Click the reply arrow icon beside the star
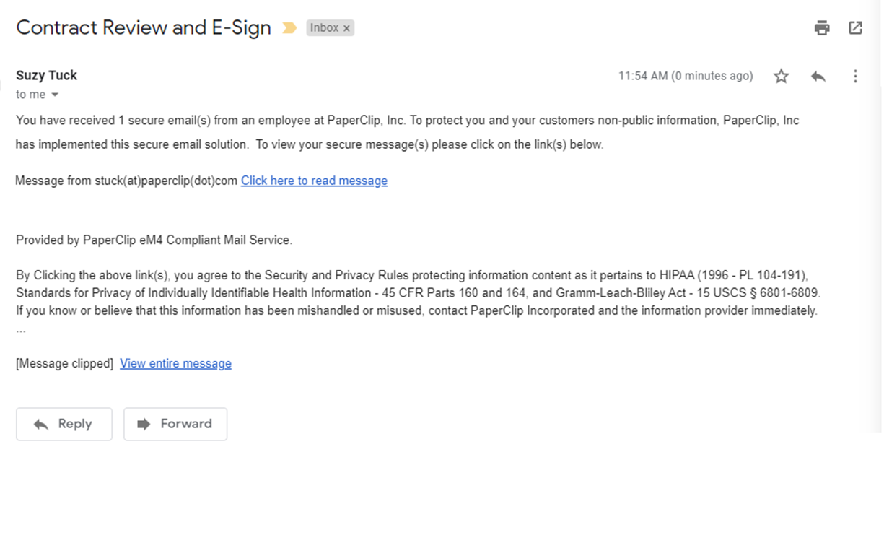The width and height of the screenshot is (884, 543). pos(818,76)
